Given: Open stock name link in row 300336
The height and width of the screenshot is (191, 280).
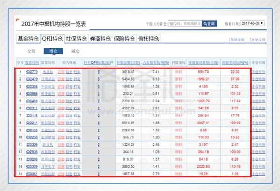Looking at the screenshot, I should 48,145.
